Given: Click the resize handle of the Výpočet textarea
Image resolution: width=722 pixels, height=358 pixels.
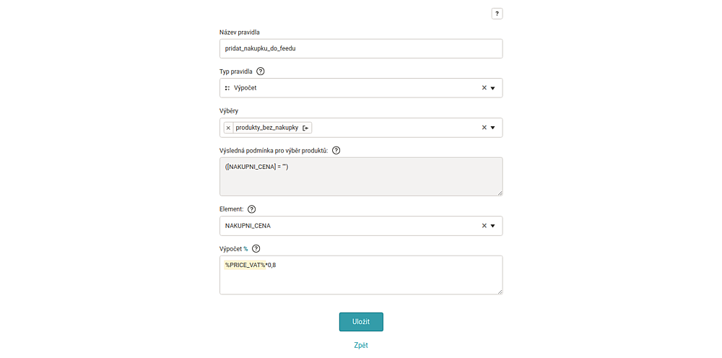Looking at the screenshot, I should point(500,292).
